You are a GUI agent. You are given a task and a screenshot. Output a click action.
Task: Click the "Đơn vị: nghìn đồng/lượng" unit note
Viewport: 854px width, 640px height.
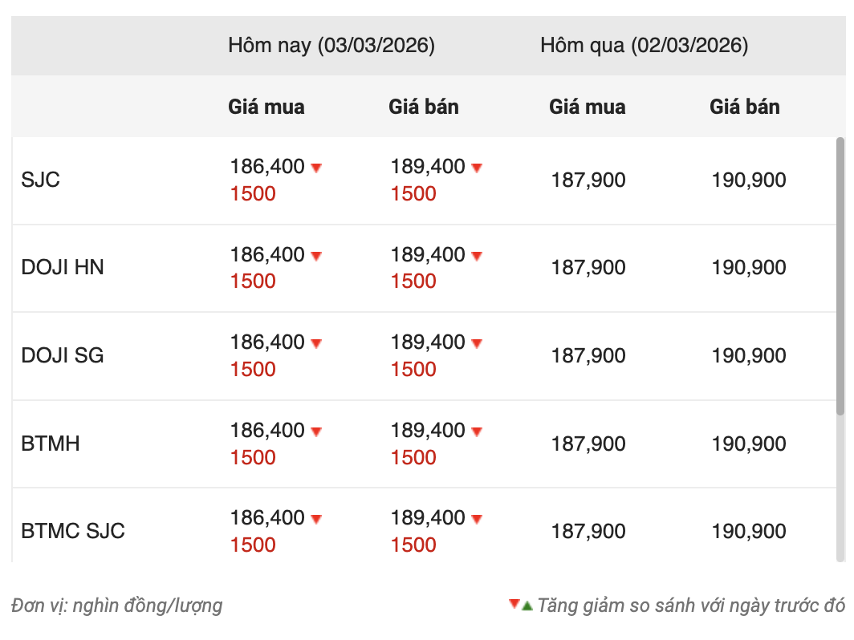[117, 606]
